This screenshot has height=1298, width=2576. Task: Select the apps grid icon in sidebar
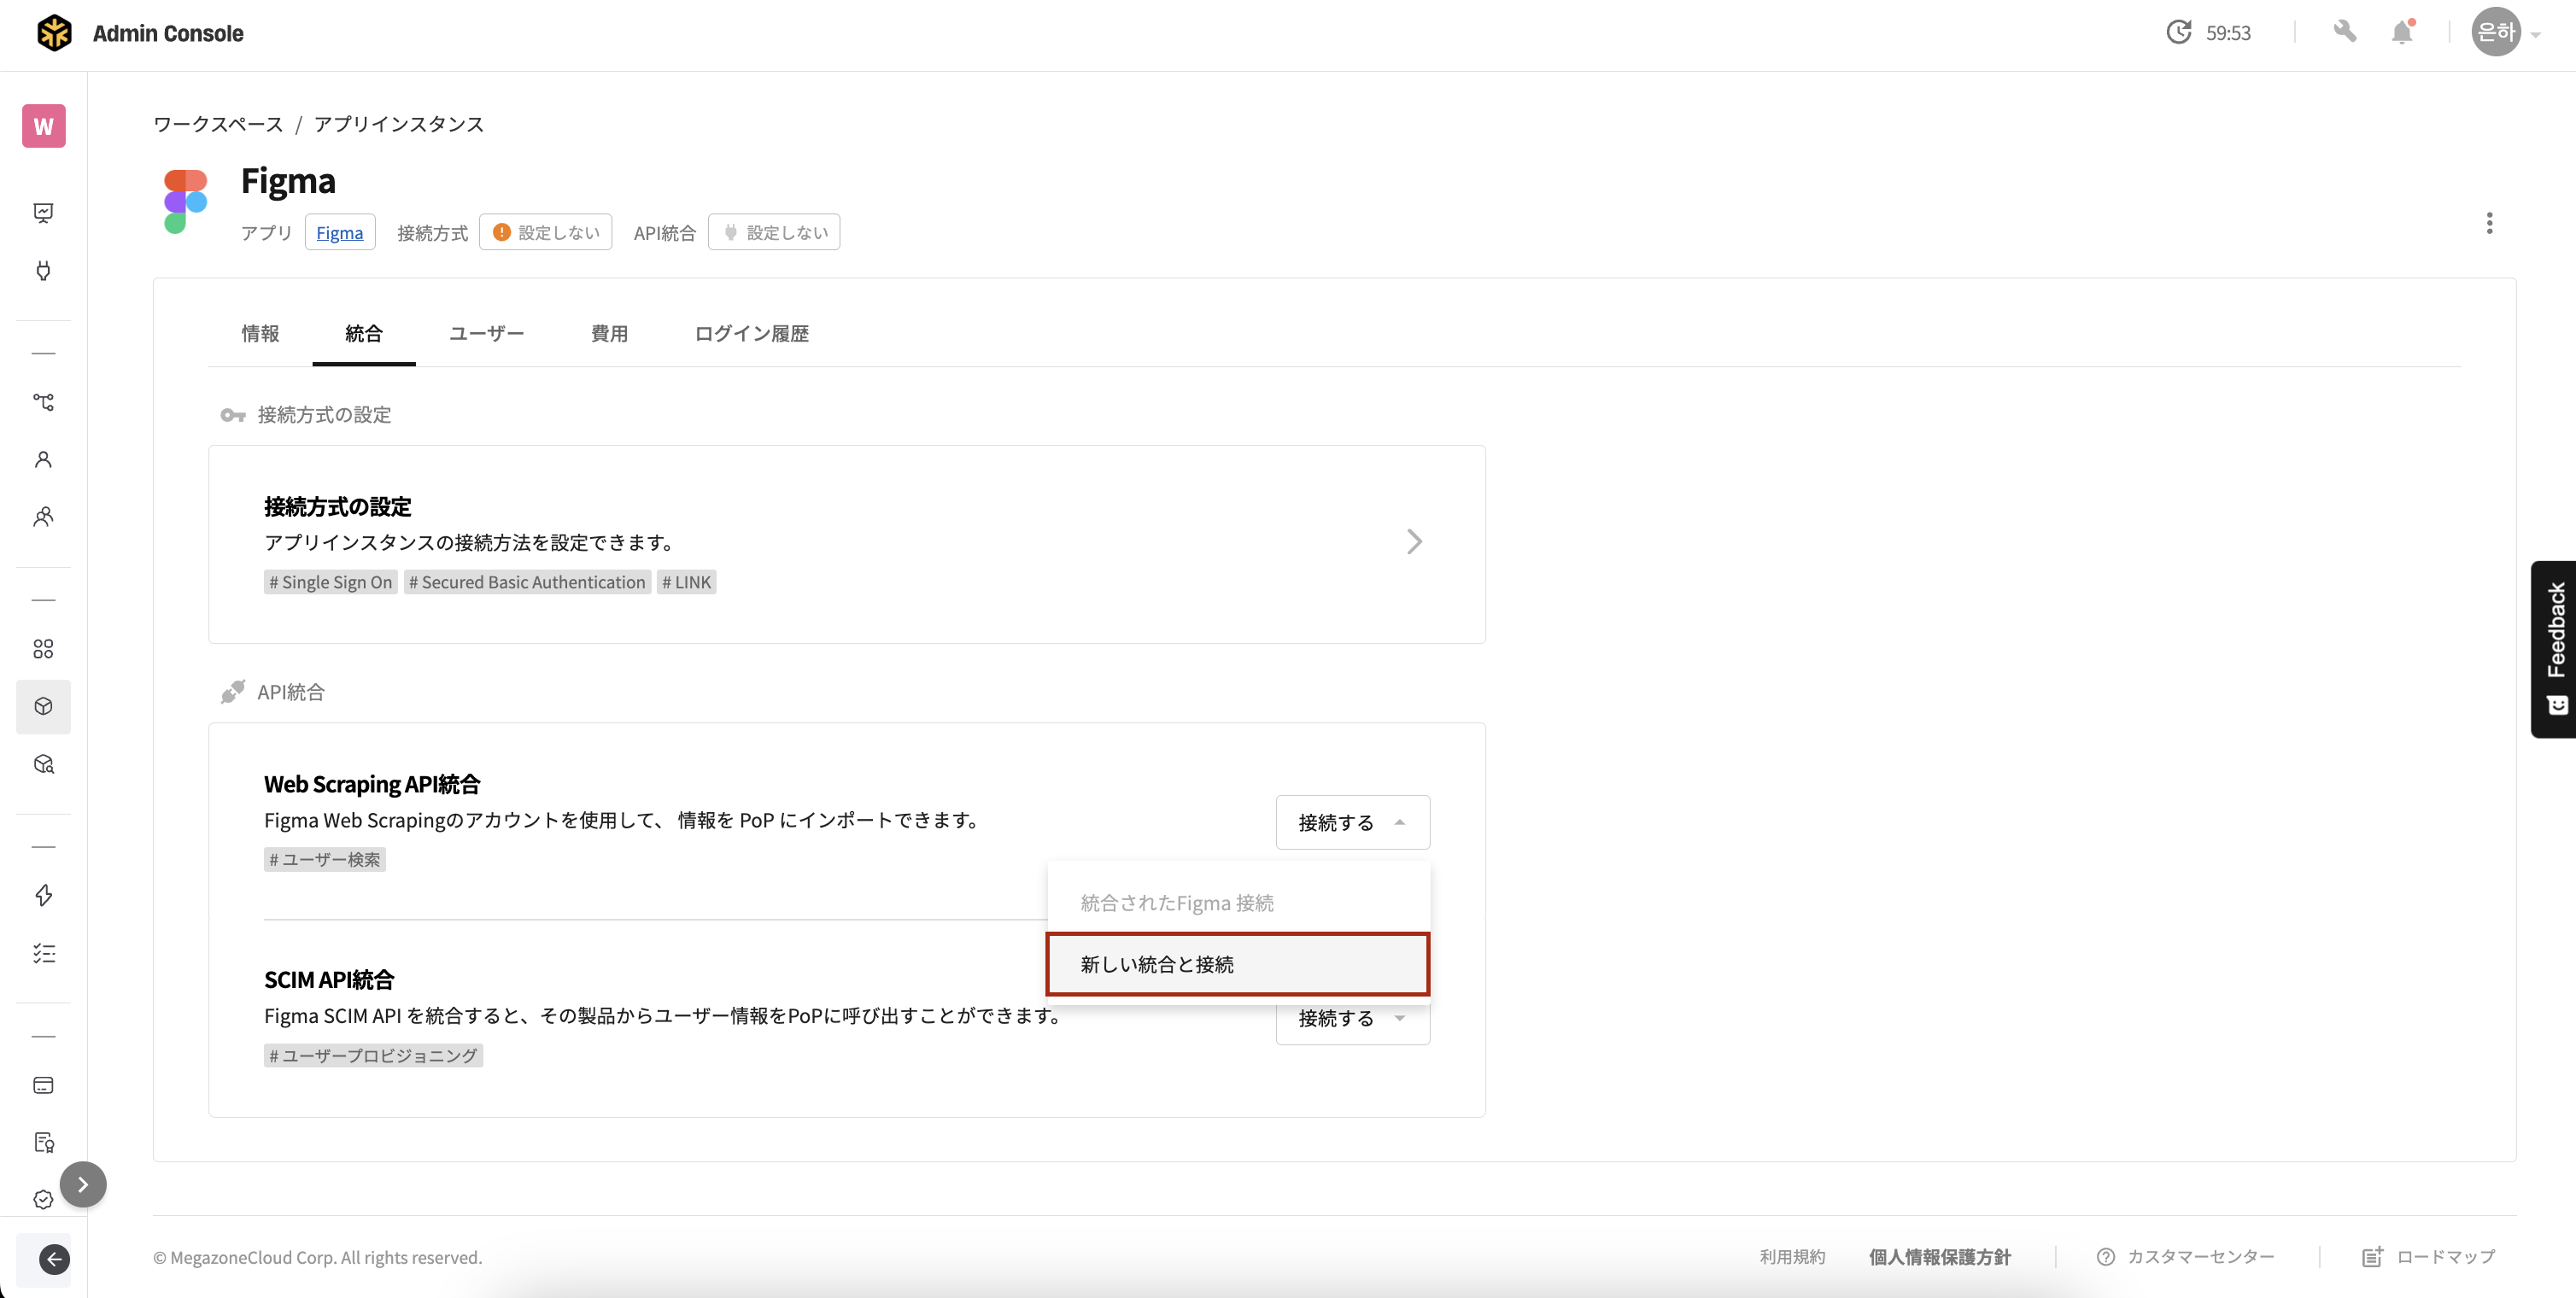click(43, 648)
